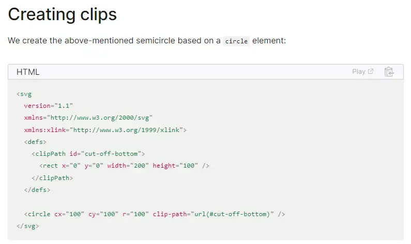
Task: Click the "Creating clips" heading
Action: 63,14
